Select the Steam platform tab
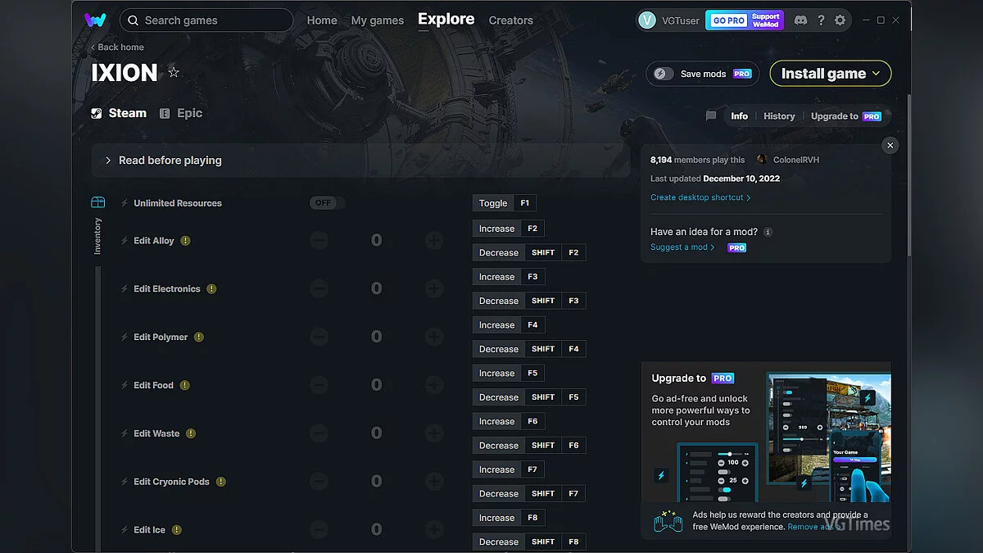This screenshot has width=983, height=553. pos(120,113)
